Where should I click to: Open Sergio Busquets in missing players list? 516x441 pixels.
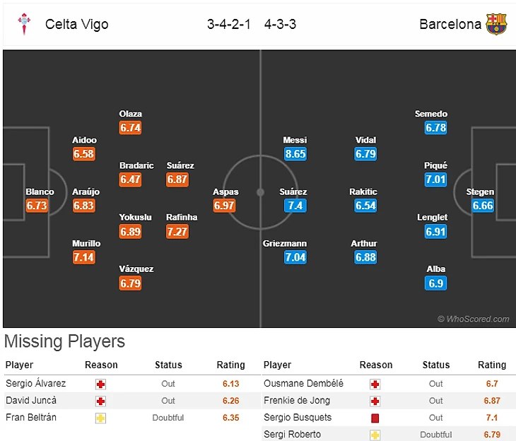297,418
